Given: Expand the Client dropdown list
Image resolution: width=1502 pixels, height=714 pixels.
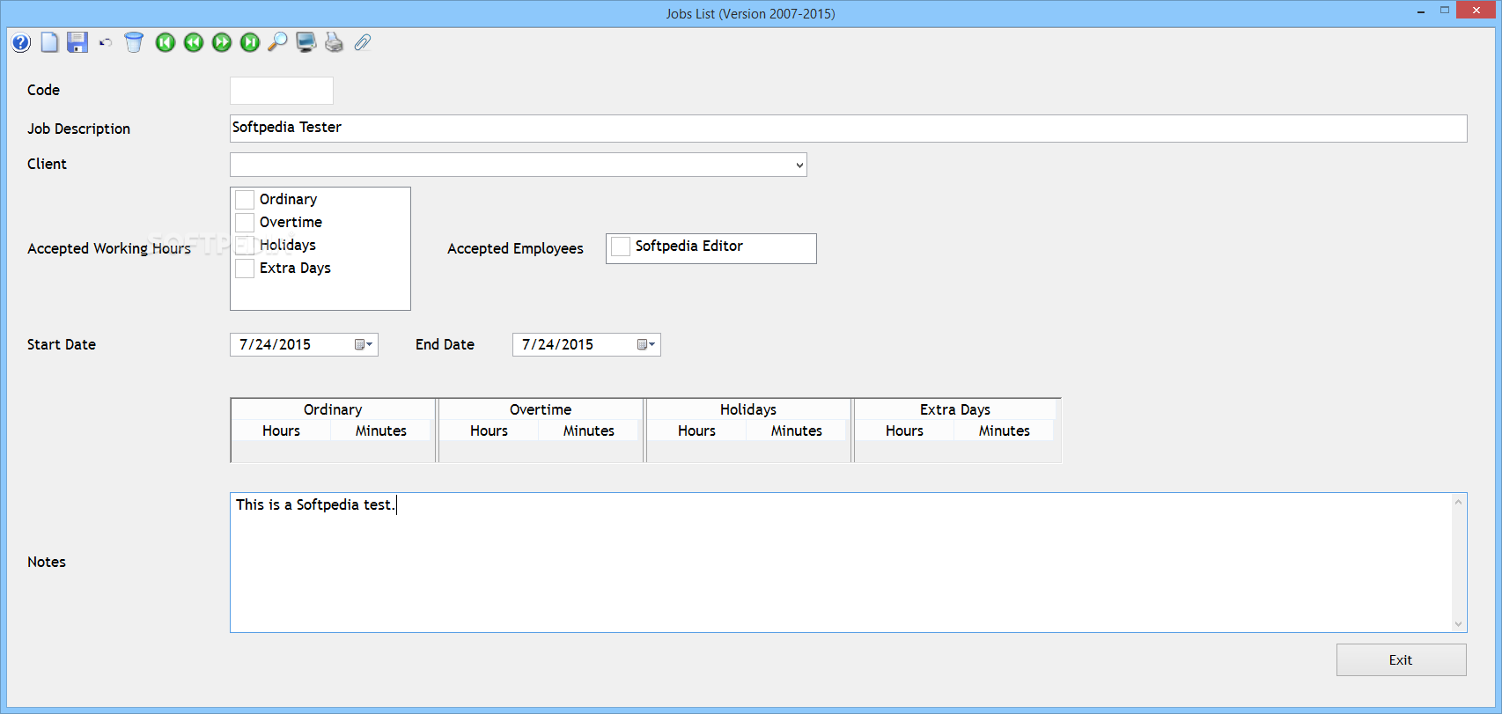Looking at the screenshot, I should point(799,165).
